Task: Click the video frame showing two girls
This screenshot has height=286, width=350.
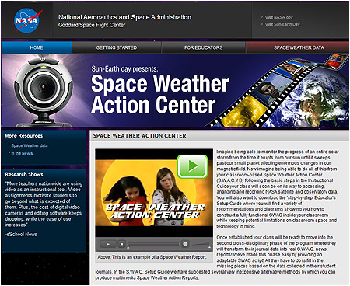Action: [154, 193]
